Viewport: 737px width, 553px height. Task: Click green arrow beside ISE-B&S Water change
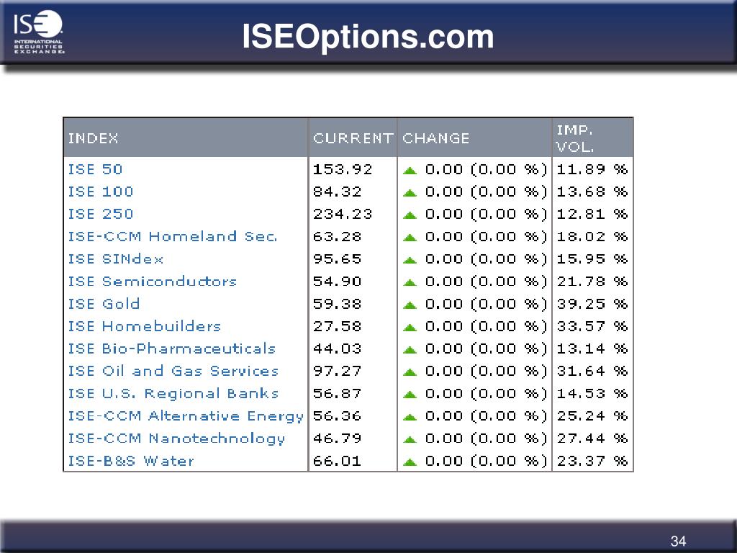[x=410, y=462]
